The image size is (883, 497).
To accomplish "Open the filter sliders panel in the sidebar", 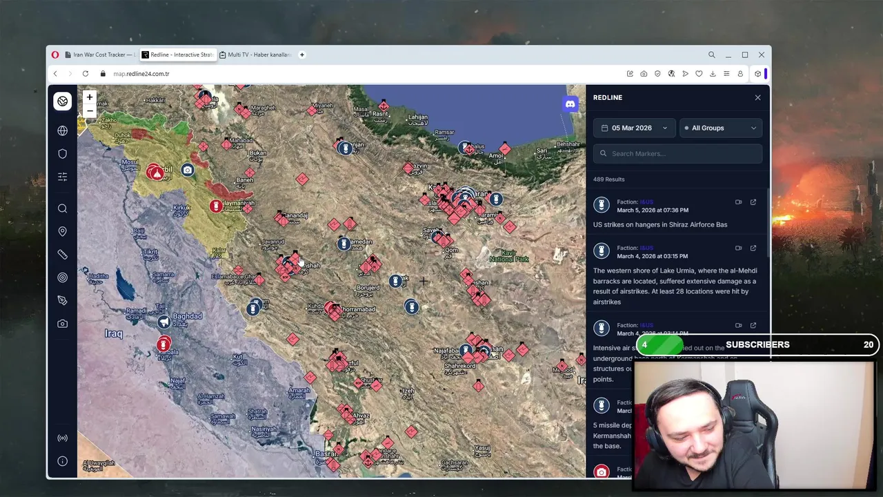I will tap(62, 177).
